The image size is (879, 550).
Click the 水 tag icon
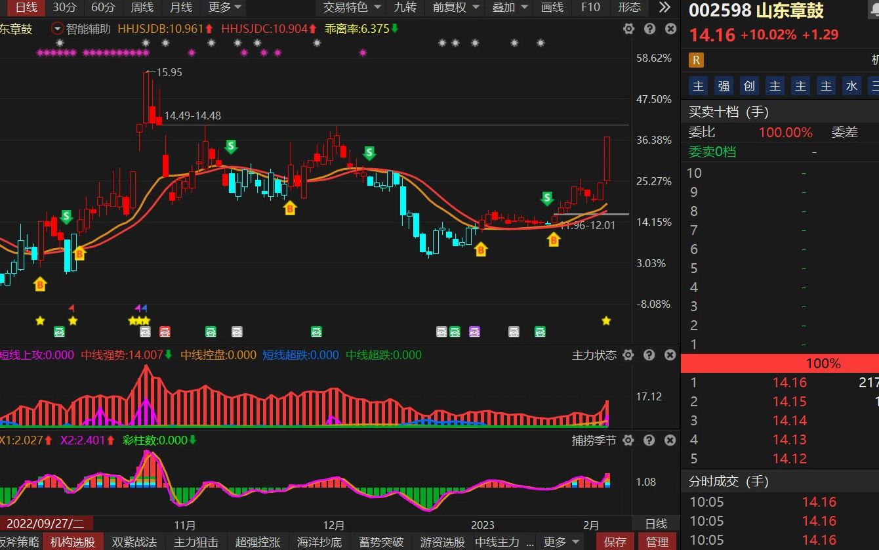tap(851, 86)
